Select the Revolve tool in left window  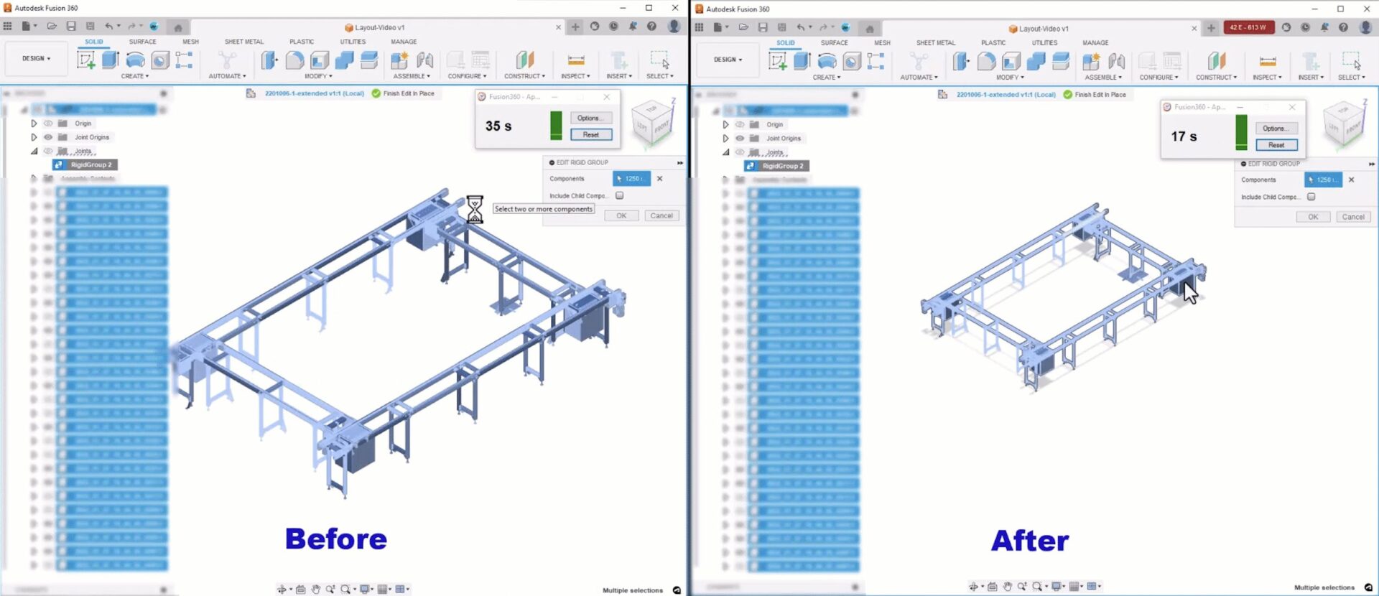tap(135, 60)
